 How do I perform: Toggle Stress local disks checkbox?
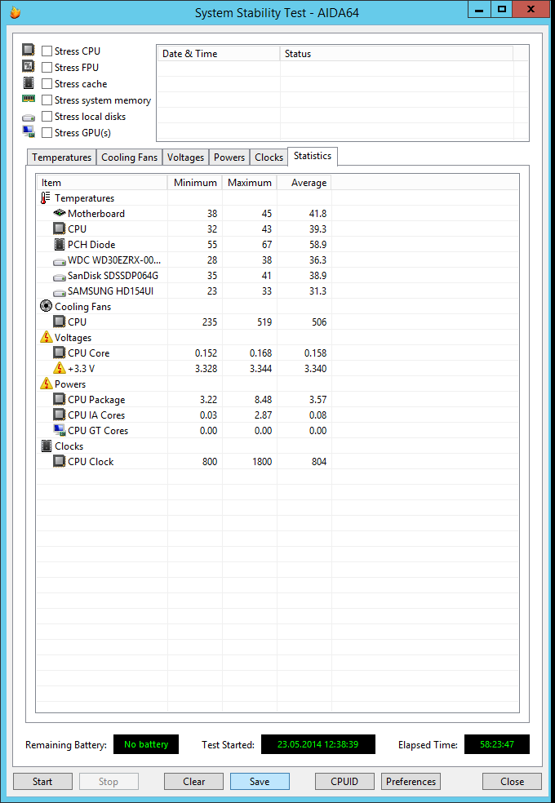coord(47,117)
